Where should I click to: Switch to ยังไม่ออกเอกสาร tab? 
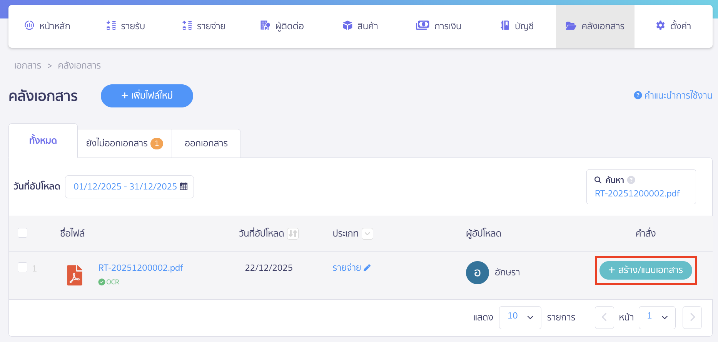[x=124, y=143]
